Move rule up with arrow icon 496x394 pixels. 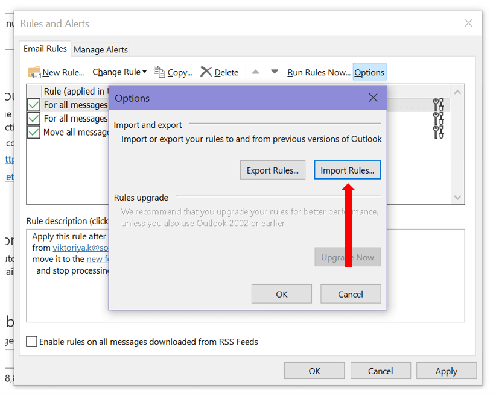pyautogui.click(x=256, y=72)
